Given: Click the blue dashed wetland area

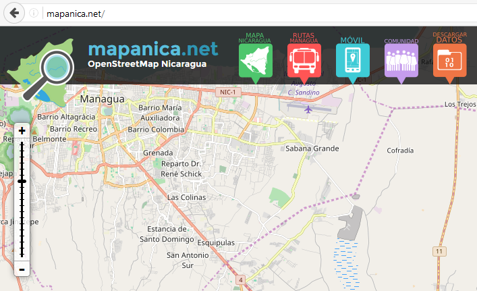Looking at the screenshot, I should coord(346,264).
